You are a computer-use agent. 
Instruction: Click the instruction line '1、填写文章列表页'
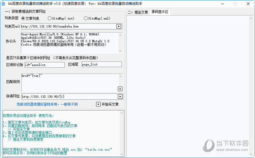pyautogui.click(x=37, y=122)
